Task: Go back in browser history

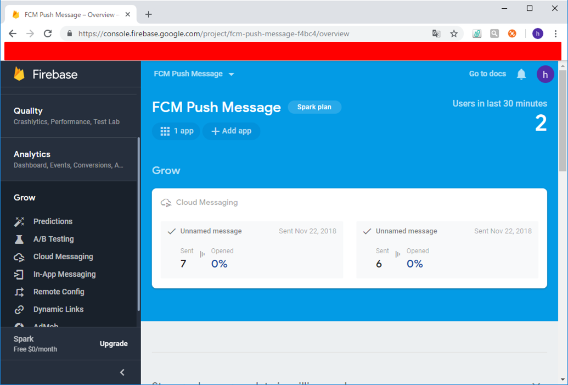Action: click(13, 34)
